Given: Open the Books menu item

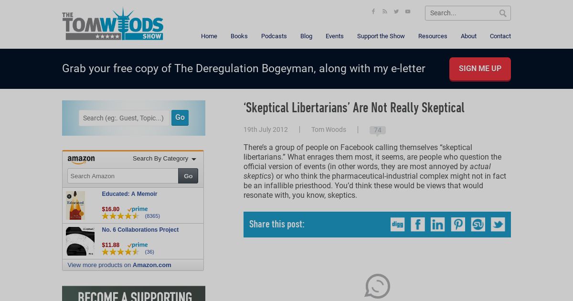Looking at the screenshot, I should pyautogui.click(x=239, y=36).
